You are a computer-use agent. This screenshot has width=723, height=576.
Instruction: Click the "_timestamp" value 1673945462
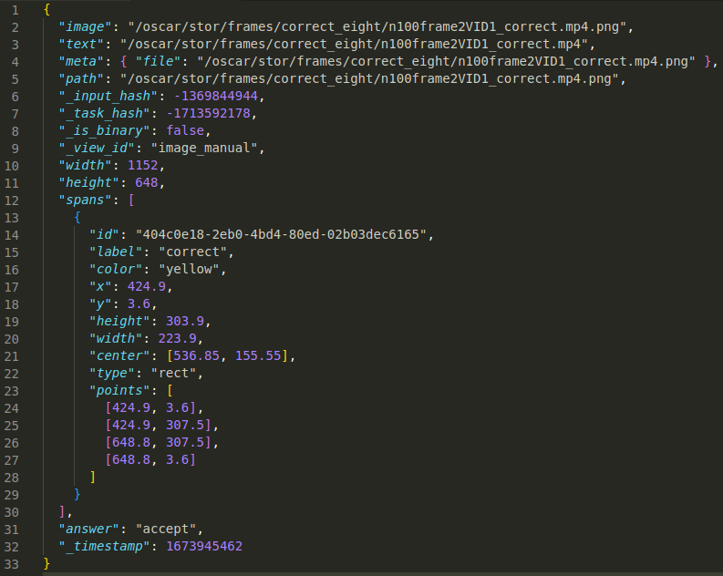coord(203,546)
